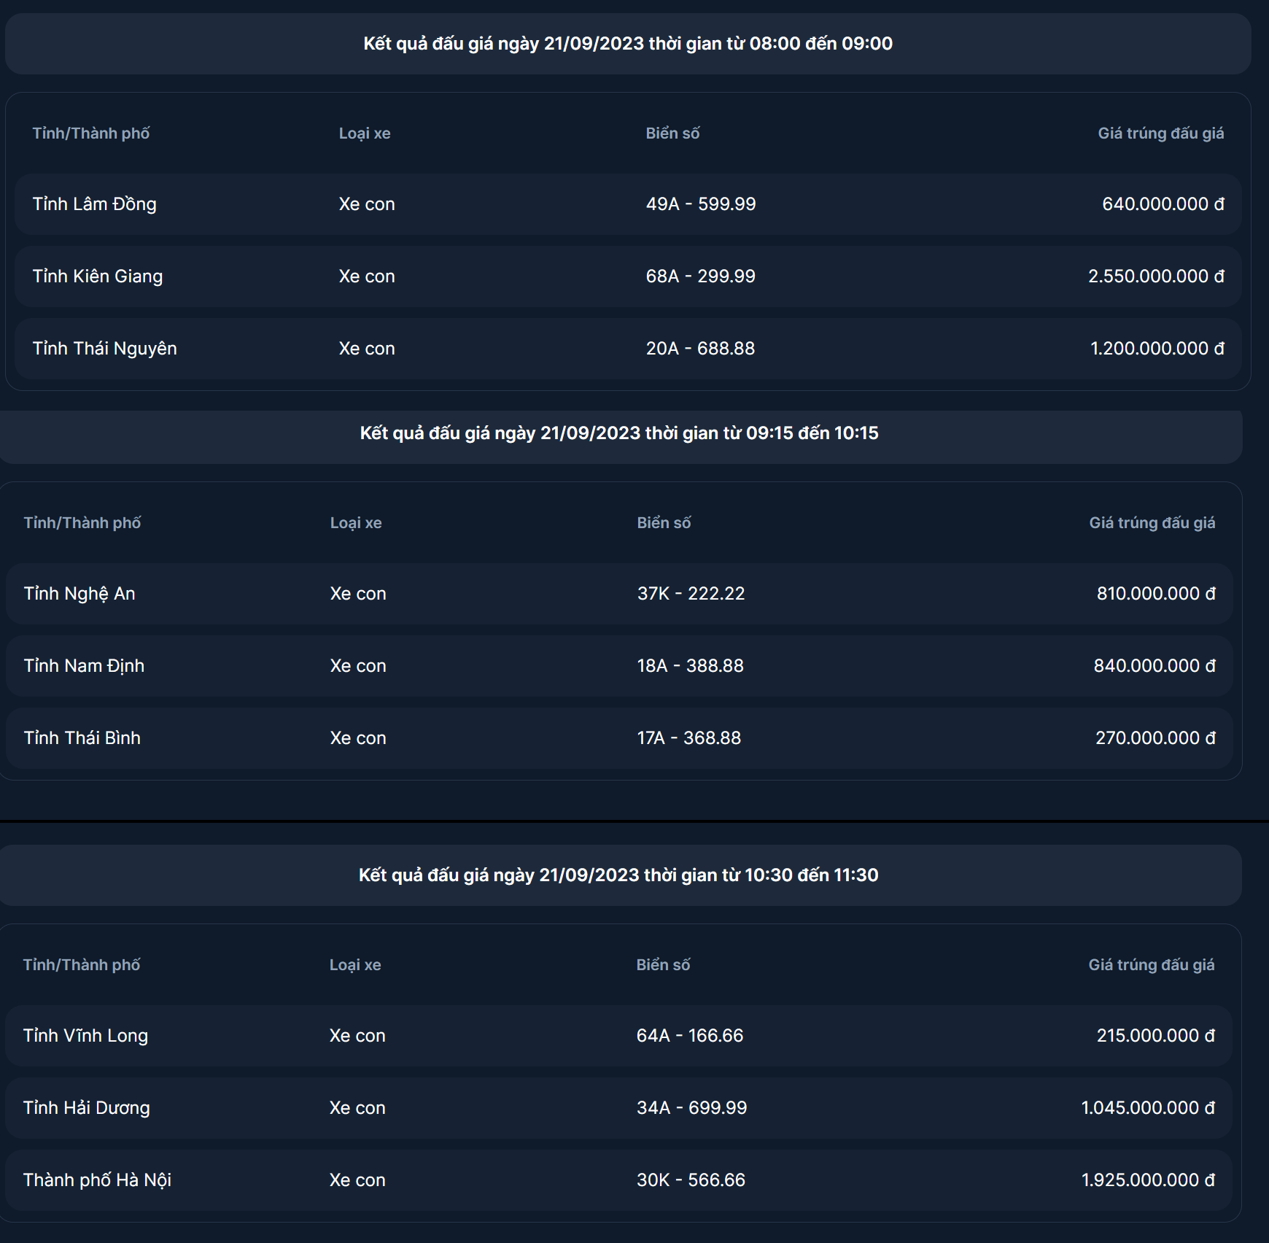Image resolution: width=1269 pixels, height=1243 pixels.
Task: Click plate number 68A - 299.99
Action: coord(700,276)
